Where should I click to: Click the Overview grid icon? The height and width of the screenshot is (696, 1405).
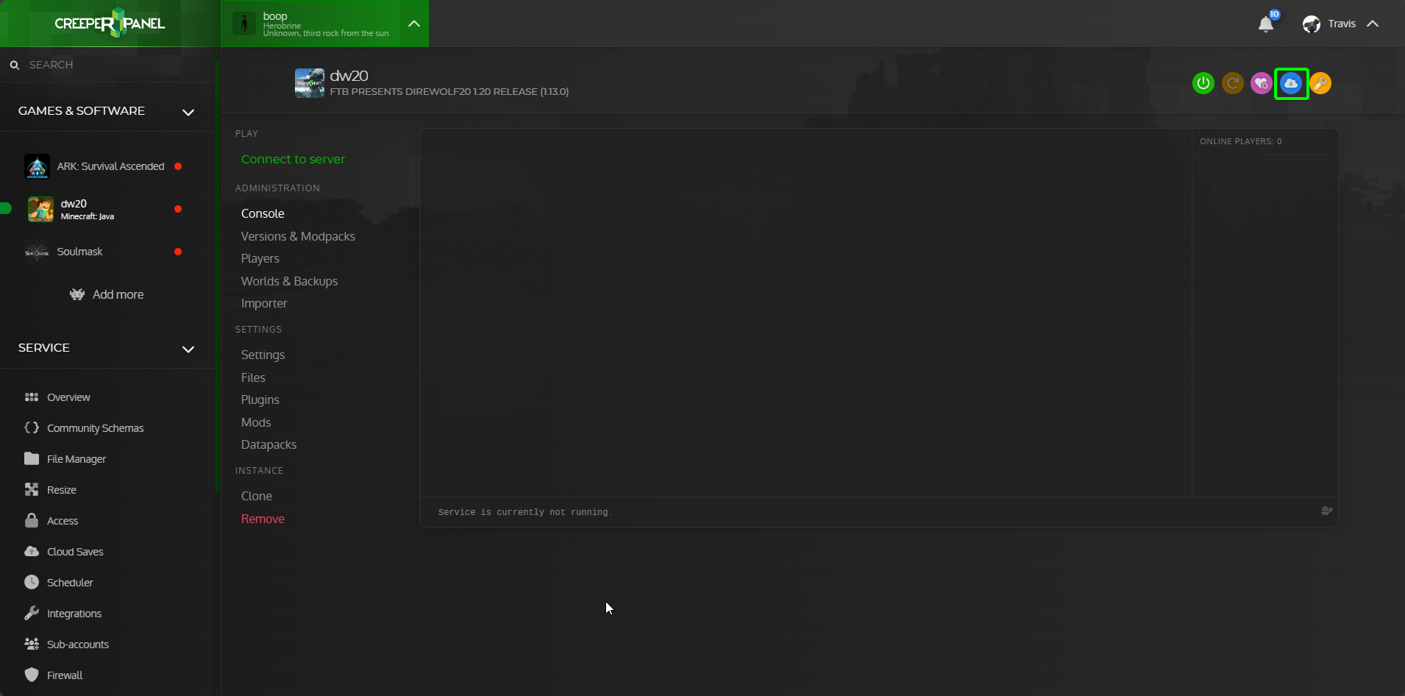point(32,397)
